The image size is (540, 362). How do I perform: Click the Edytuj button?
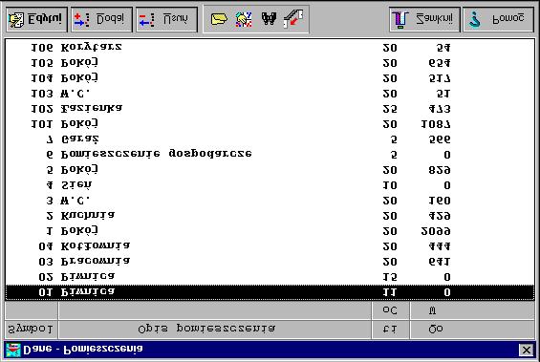(37, 20)
